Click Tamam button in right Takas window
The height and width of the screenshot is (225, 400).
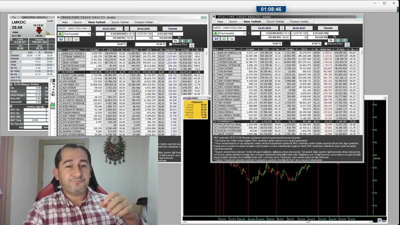[x=328, y=28]
